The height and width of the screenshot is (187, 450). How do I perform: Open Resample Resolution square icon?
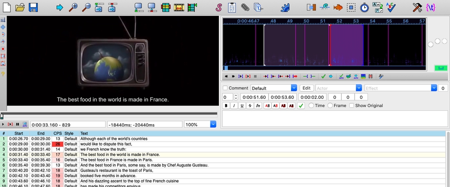[351, 7]
